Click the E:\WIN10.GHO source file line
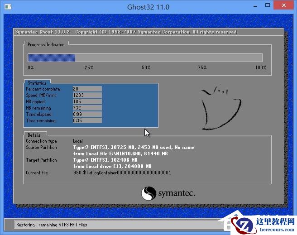The image size is (297, 235). (x=120, y=153)
